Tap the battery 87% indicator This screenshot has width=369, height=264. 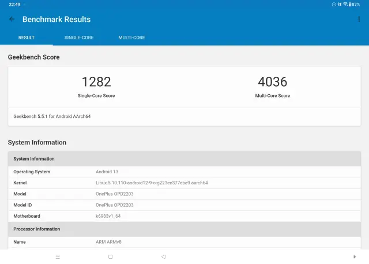point(355,4)
